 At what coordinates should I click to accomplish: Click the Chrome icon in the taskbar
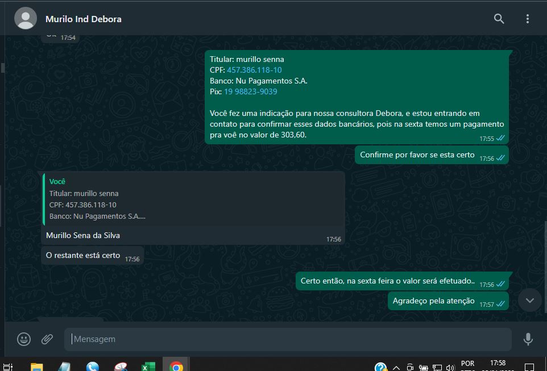click(x=176, y=366)
